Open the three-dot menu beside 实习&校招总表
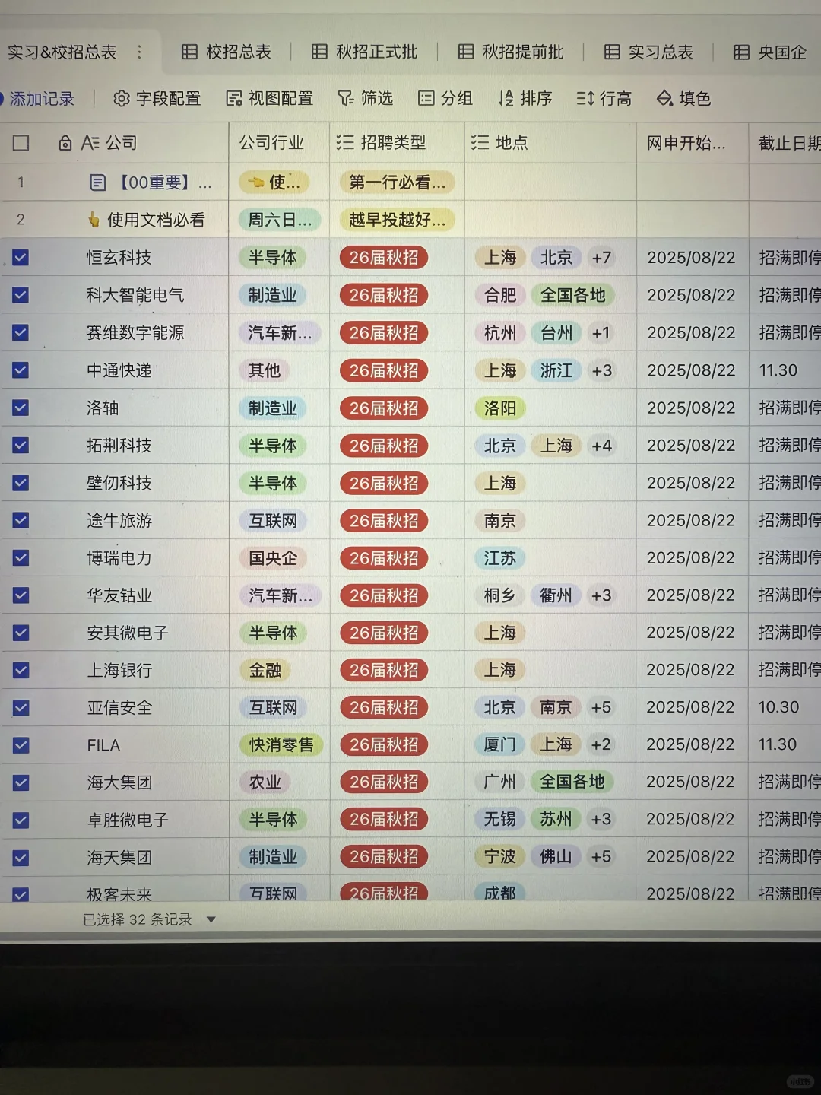Screen dimensions: 821x1095 (x=139, y=52)
